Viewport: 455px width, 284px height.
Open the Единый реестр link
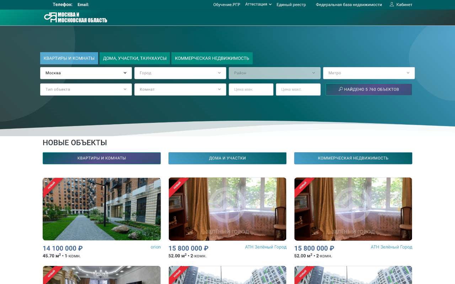pyautogui.click(x=291, y=5)
